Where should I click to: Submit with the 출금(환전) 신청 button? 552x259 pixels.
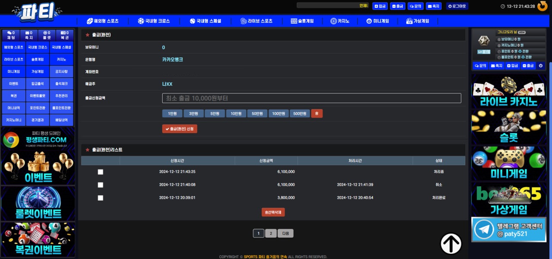coord(179,129)
